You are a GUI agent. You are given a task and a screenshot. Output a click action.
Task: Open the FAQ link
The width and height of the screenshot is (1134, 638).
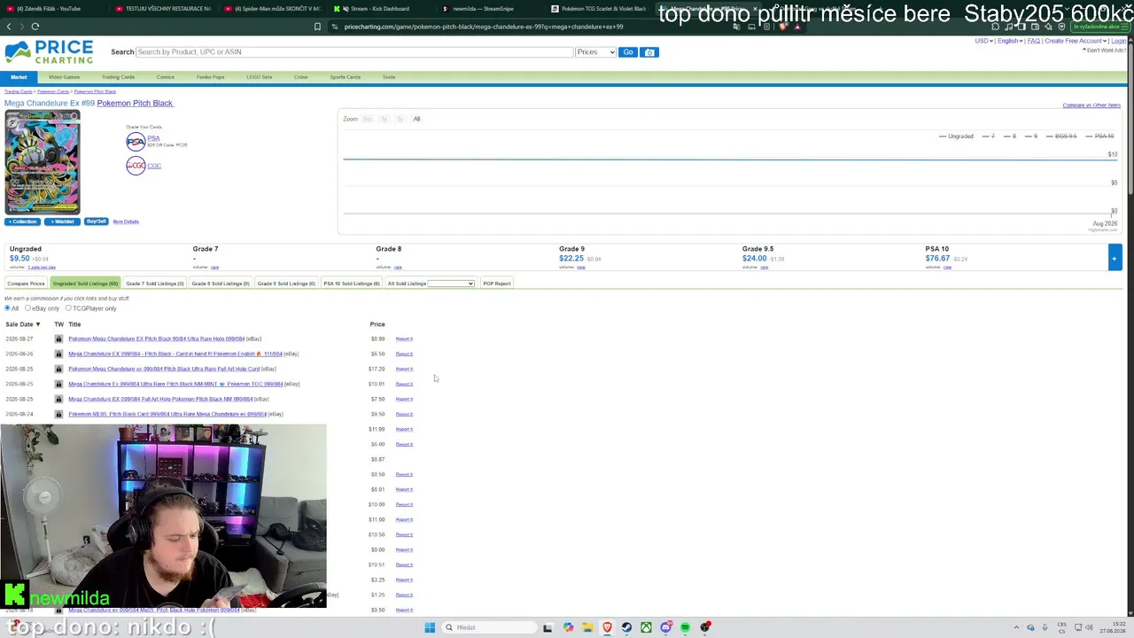pyautogui.click(x=1034, y=41)
